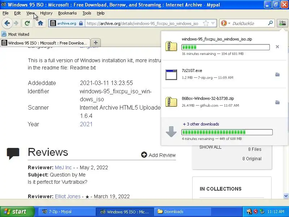Image resolution: width=289 pixels, height=217 pixels.
Task: Click the Addeddate value 2021-03-11 13:23:55
Action: click(x=106, y=83)
